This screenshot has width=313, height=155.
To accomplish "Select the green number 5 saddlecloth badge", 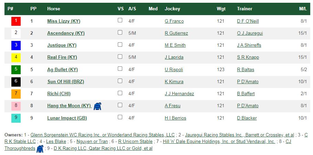I will tap(16, 69).
